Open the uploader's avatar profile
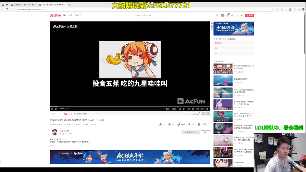 [54, 132]
